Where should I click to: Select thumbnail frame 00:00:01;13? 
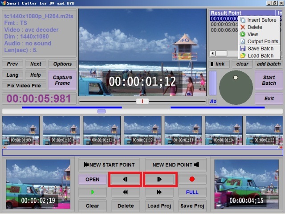(183, 131)
